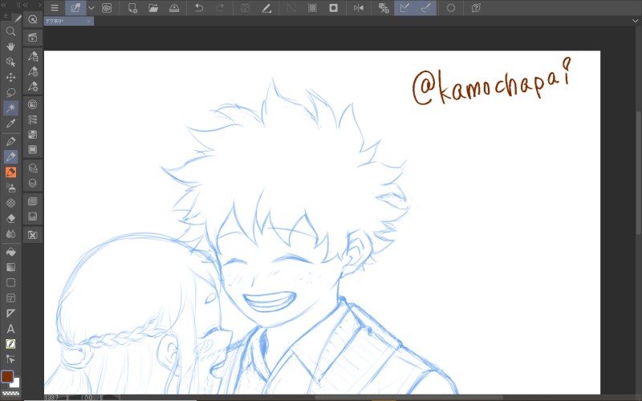Select the Move layer tool
The image size is (642, 401).
pos(10,77)
